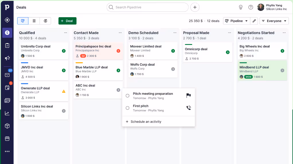Open Marketplace storefront icon in sidebar
Screen dimensions: 293x164
[7, 139]
